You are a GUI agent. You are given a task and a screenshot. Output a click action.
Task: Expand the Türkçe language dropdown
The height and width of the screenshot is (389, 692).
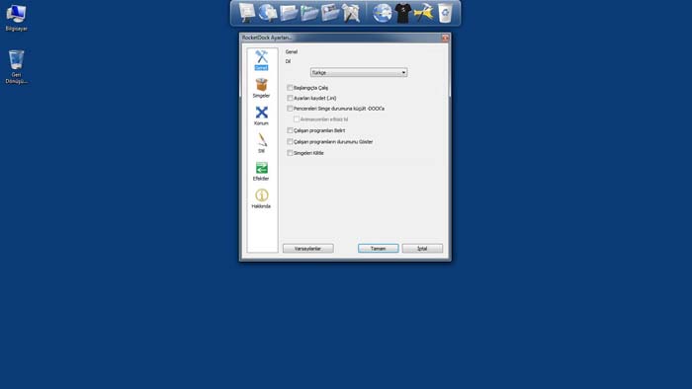pyautogui.click(x=359, y=72)
